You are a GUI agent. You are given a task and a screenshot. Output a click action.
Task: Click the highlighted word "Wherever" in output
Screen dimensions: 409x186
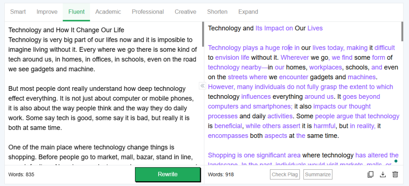tap(295, 58)
